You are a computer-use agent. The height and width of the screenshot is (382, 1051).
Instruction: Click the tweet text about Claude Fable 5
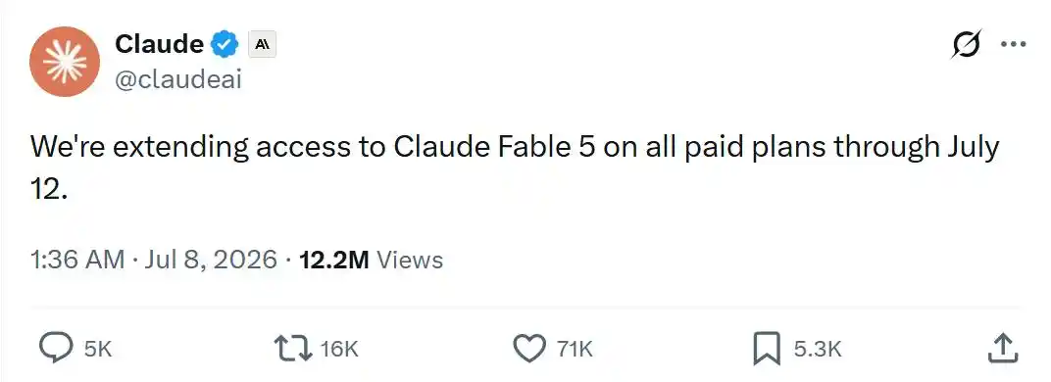coord(515,167)
